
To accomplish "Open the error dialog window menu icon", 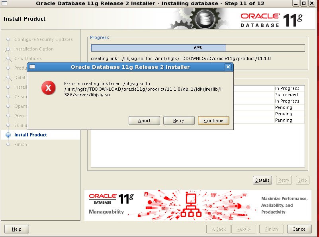I will click(x=32, y=67).
